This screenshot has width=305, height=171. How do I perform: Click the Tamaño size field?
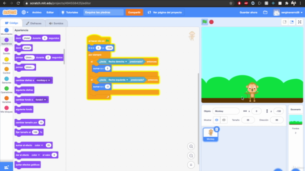click(248, 120)
